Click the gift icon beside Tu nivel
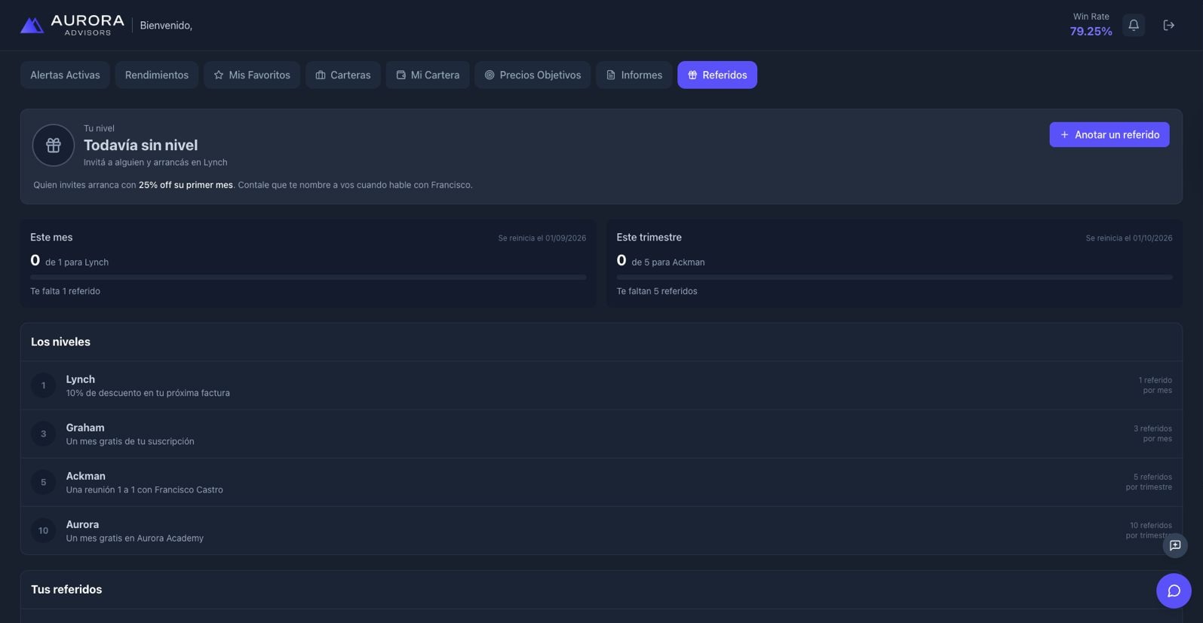The image size is (1203, 623). (x=54, y=145)
